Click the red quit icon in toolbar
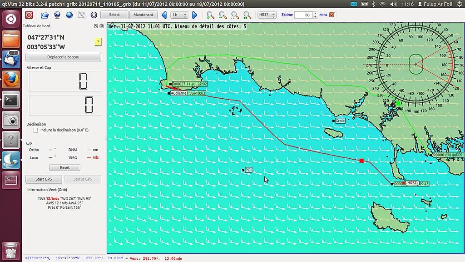 pyautogui.click(x=29, y=15)
